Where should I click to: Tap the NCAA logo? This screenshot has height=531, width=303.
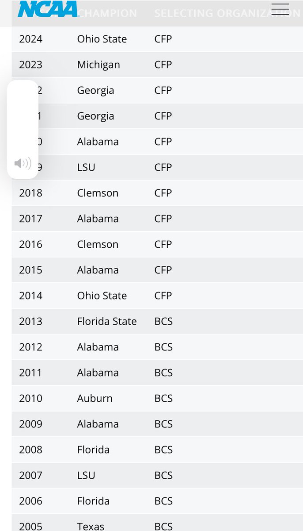coord(47,9)
